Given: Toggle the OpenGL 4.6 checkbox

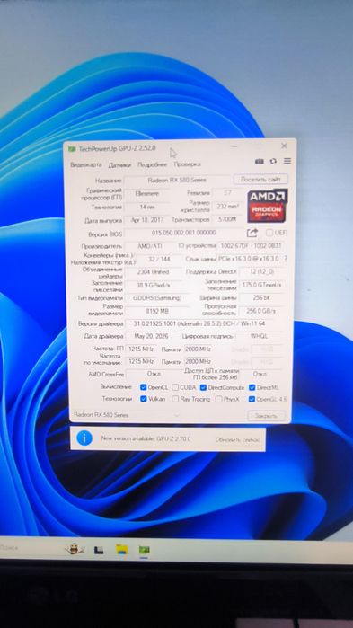Looking at the screenshot, I should 252,399.
